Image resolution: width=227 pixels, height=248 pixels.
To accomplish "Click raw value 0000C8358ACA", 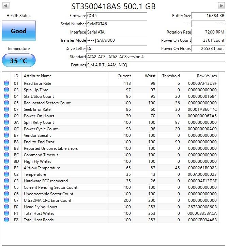I will tap(202, 213).
